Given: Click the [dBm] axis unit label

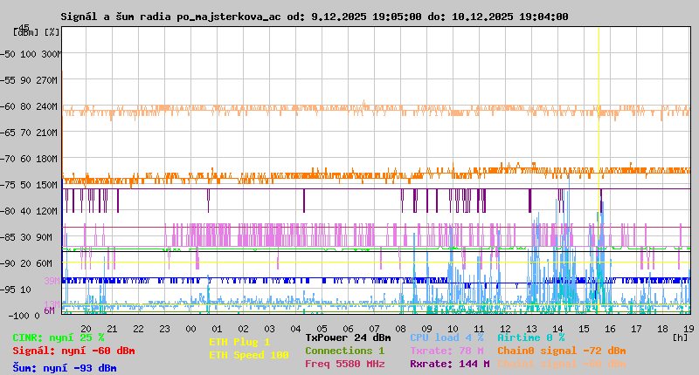Looking at the screenshot, I should (x=26, y=32).
